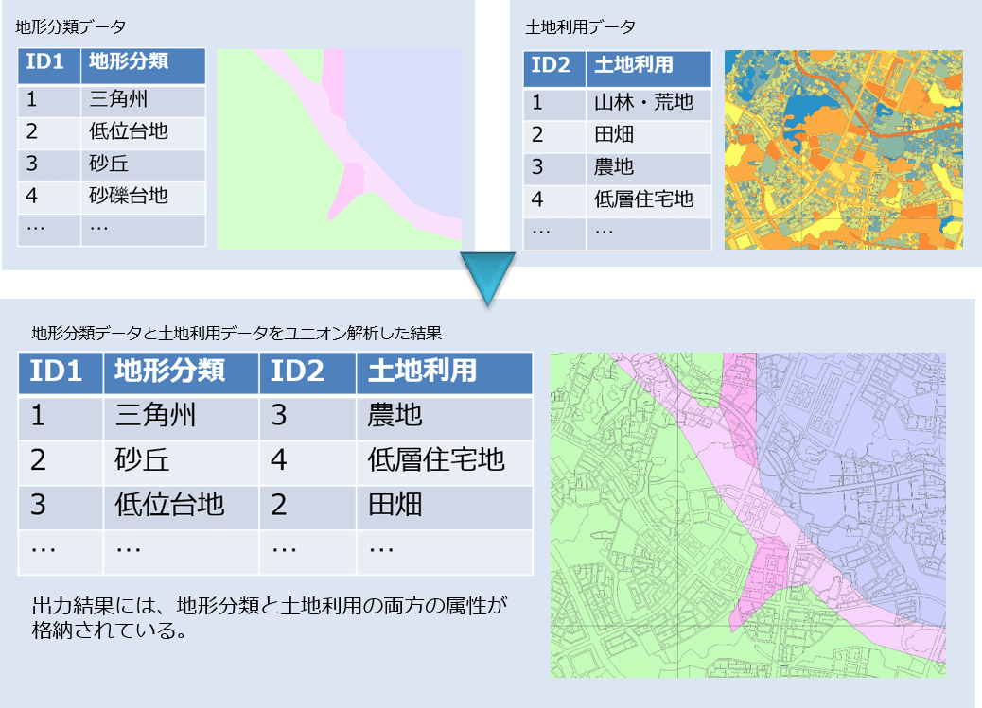982x708 pixels.
Task: Open the orange land use map thumbnail
Action: pyautogui.click(x=844, y=149)
